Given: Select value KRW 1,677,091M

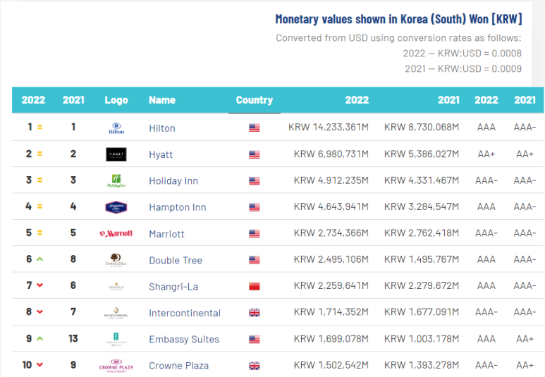Looking at the screenshot, I should (x=422, y=312).
